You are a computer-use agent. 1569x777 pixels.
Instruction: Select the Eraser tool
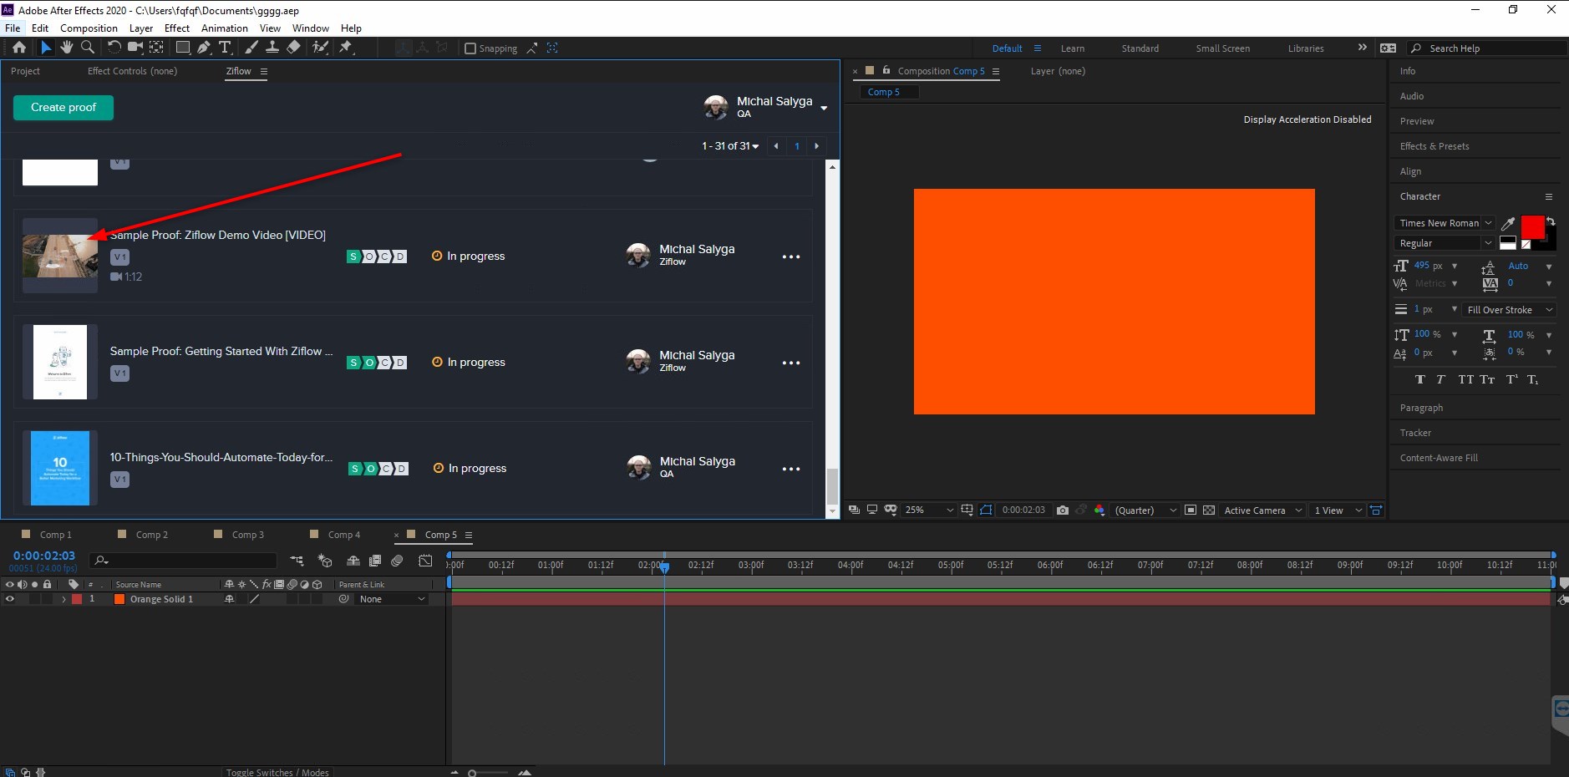point(293,48)
